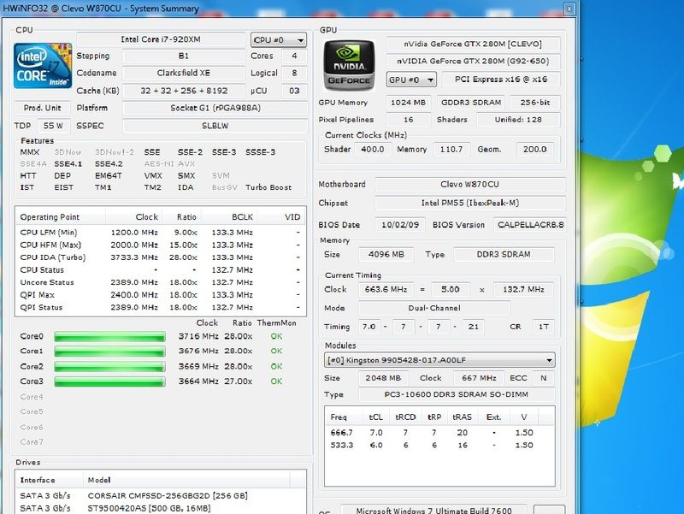
Task: Click the 1024 MB GPU memory field
Action: click(x=409, y=103)
